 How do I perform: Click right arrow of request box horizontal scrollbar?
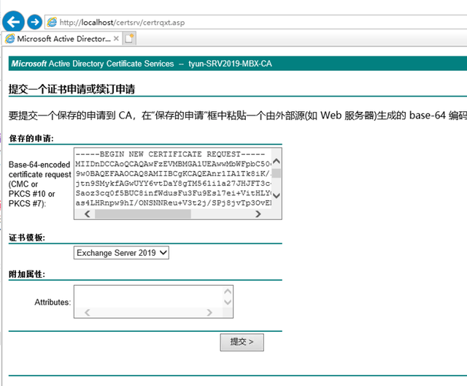tap(258, 214)
